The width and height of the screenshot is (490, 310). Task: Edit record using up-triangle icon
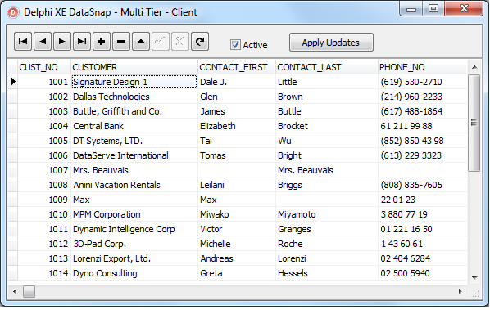[141, 42]
